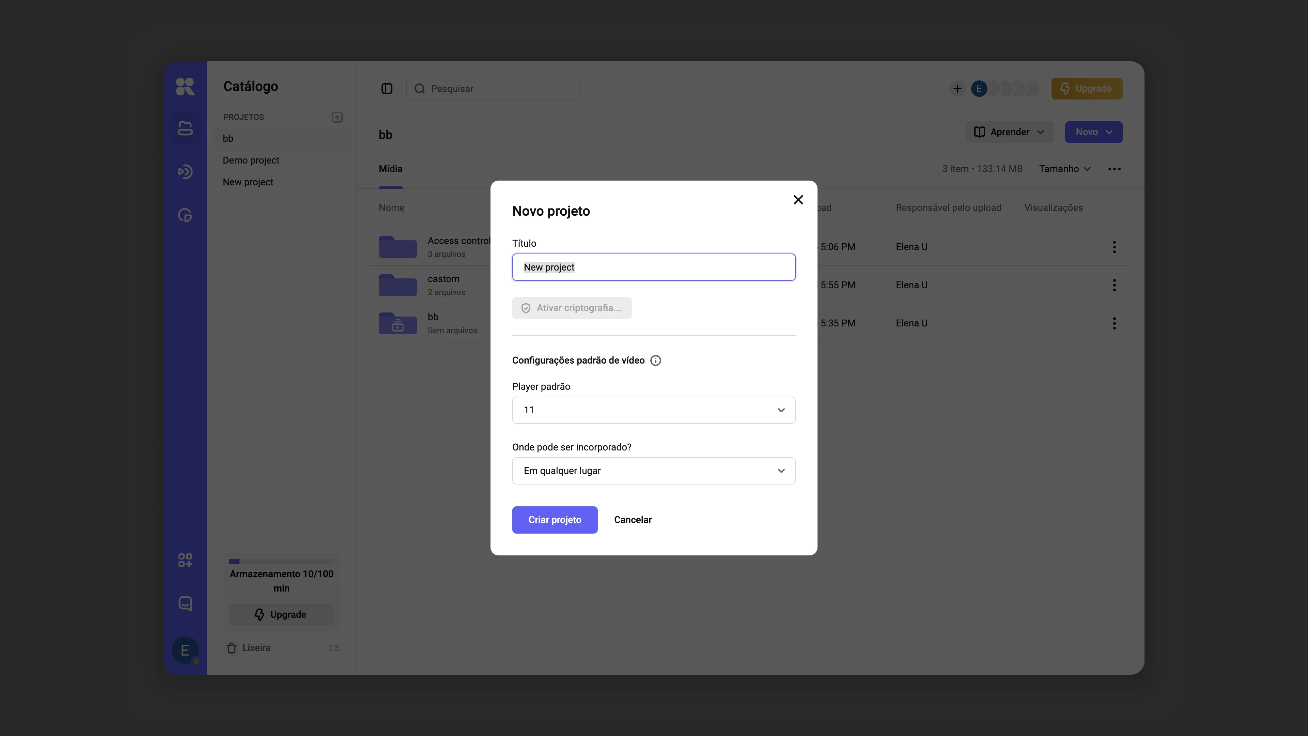
Task: Click the 5:06 PM upload time
Action: tap(838, 247)
